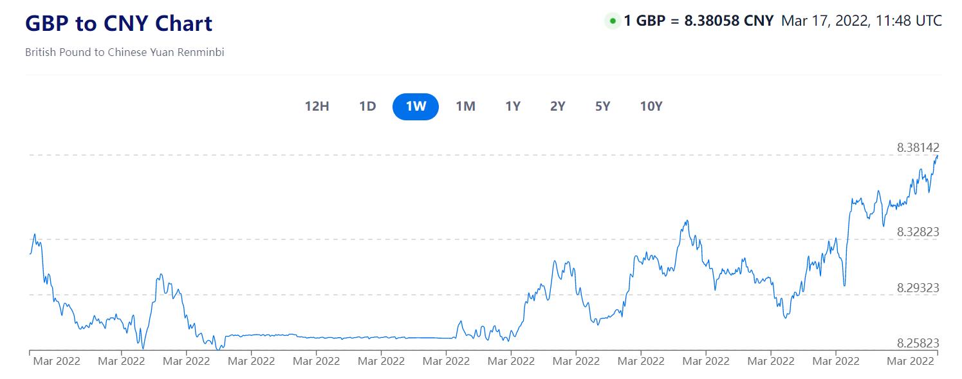Screen dimensions: 962x379
Task: Click the rightmost Mar 2022 axis label
Action: [909, 361]
